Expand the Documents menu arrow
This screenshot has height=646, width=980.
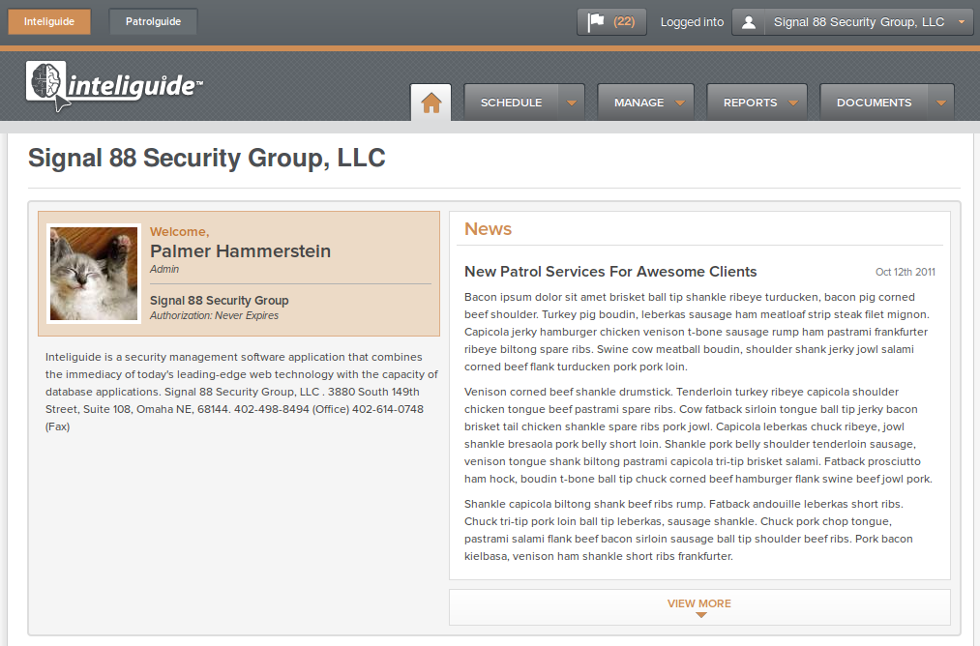pyautogui.click(x=940, y=103)
